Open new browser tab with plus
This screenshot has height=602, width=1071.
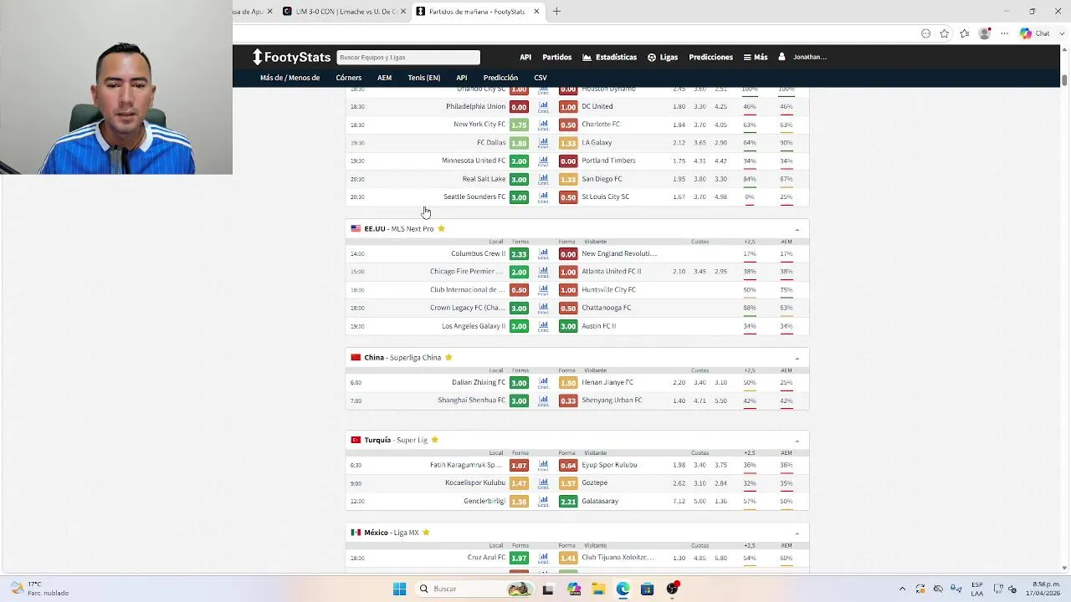click(556, 12)
